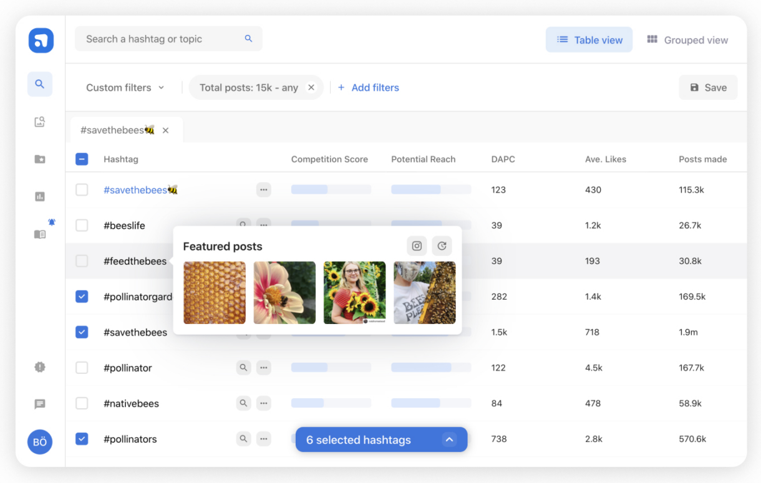Click the Save button
This screenshot has width=761, height=483.
pos(708,88)
